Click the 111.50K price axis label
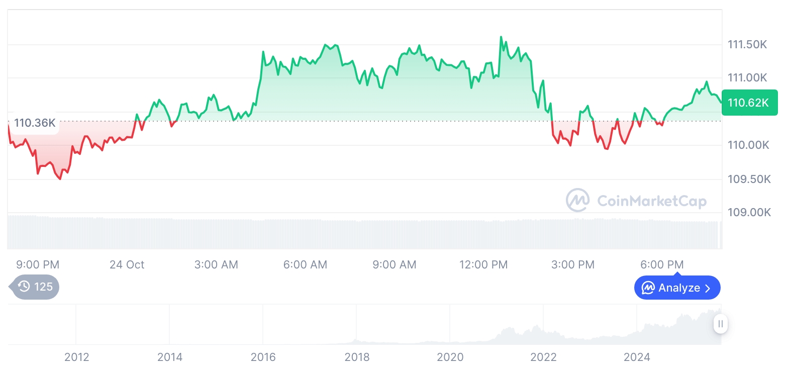The height and width of the screenshot is (368, 787). (x=747, y=45)
